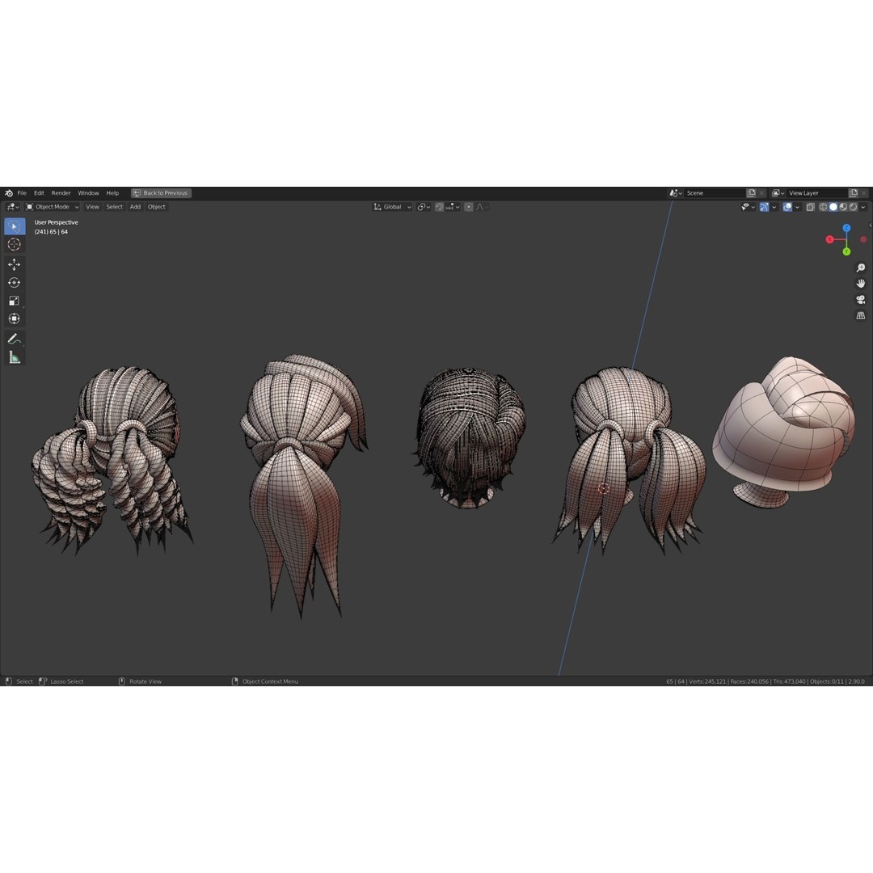The width and height of the screenshot is (873, 873).
Task: Open the Global transform orientation dropdown
Action: click(x=393, y=207)
